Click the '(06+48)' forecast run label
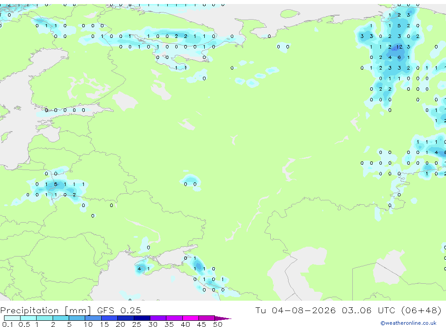The height and width of the screenshot is (327, 446). (x=421, y=310)
